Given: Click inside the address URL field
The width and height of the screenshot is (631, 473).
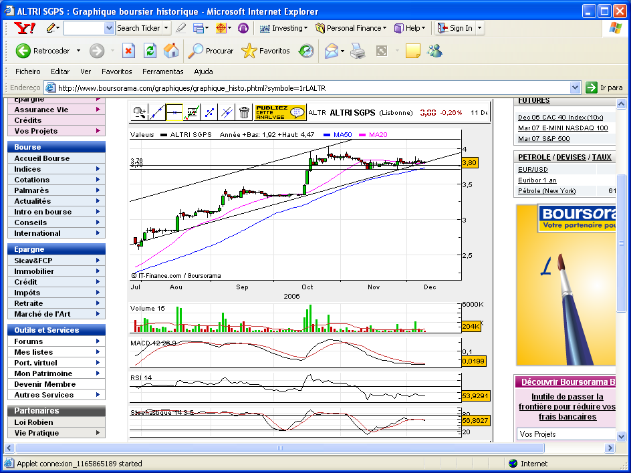Looking at the screenshot, I should coord(313,88).
